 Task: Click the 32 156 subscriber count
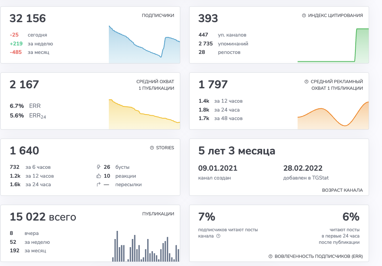pyautogui.click(x=28, y=18)
